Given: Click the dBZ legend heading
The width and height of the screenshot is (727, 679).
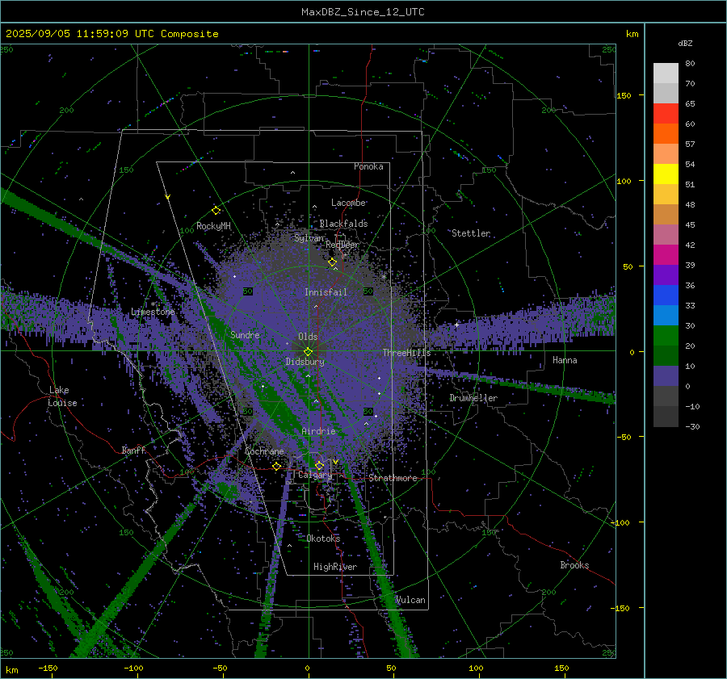Looking at the screenshot, I should [x=685, y=43].
